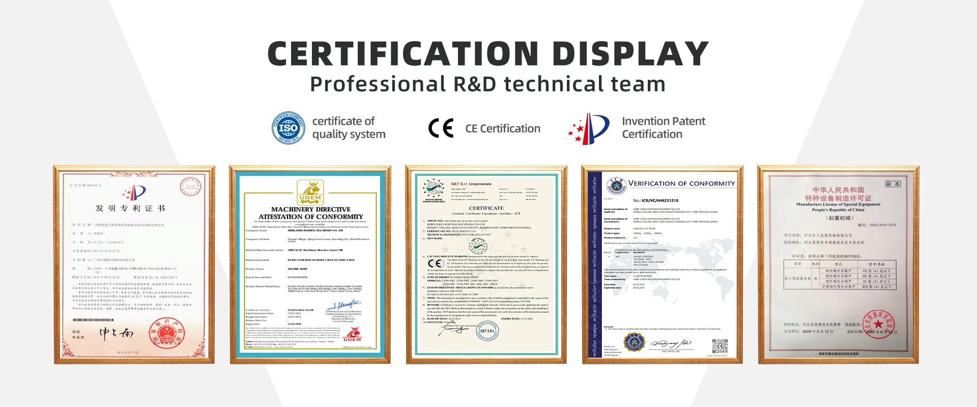The image size is (977, 407).
Task: Click the "Machinery Directive Attestation of Conformity" title
Action: (310, 213)
